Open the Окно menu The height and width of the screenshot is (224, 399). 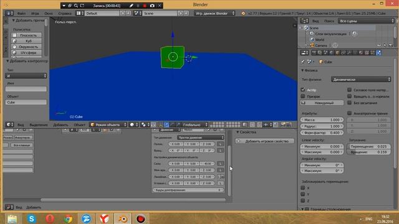pos(49,13)
